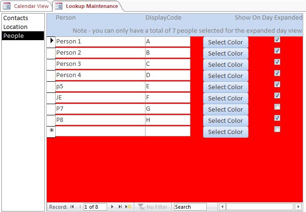306x212 pixels.
Task: Click the empty Person field in new row
Action: click(x=100, y=131)
